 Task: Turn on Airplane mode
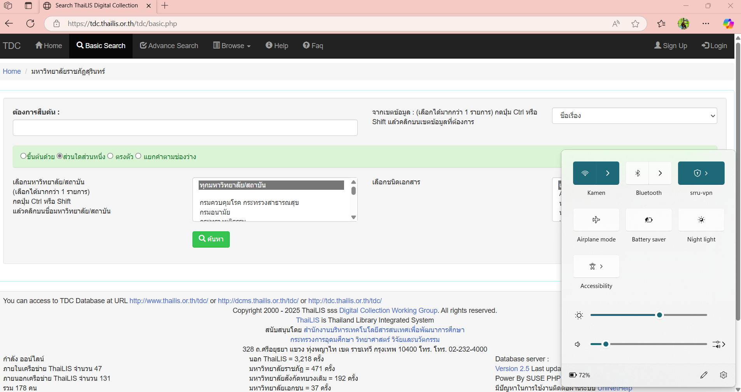(596, 220)
